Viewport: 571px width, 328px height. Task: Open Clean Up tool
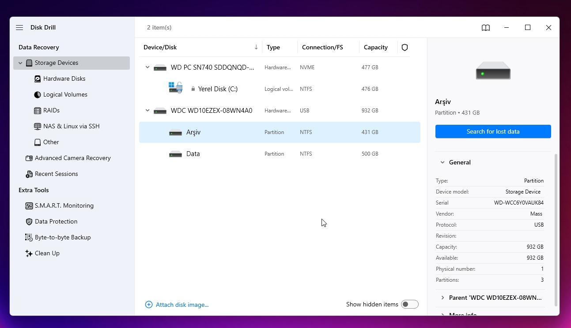point(47,253)
